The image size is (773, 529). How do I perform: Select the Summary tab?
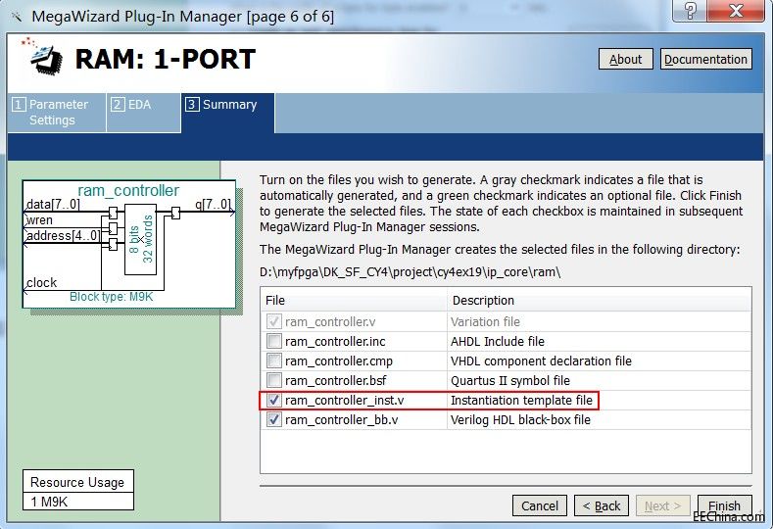[x=227, y=114]
